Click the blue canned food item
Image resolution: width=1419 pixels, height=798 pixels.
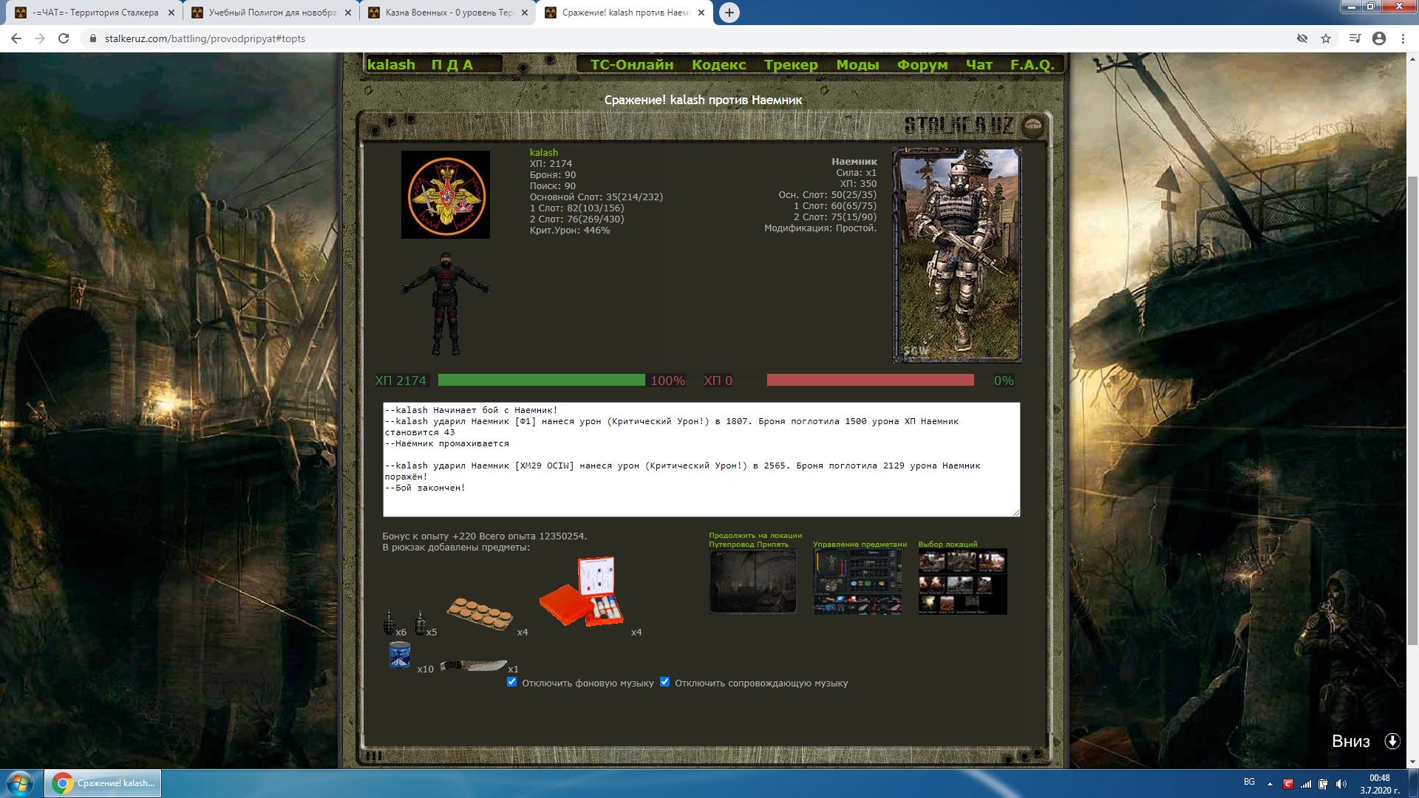tap(399, 655)
